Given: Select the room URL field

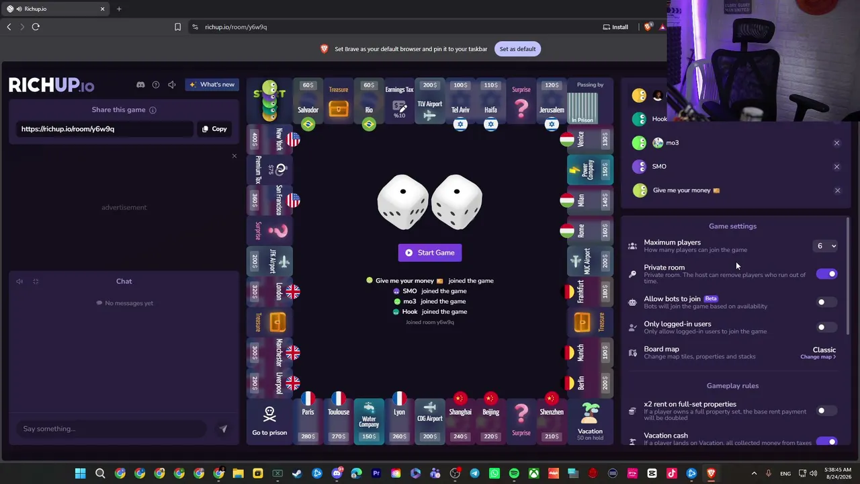Looking at the screenshot, I should point(105,129).
